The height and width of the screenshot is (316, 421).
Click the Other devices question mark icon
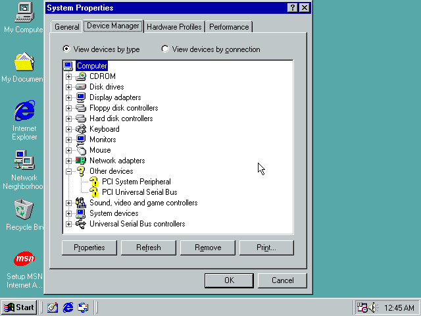81,171
